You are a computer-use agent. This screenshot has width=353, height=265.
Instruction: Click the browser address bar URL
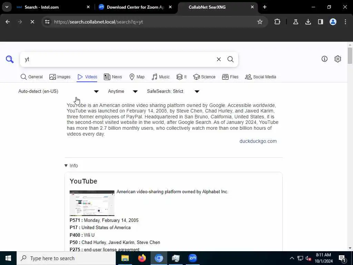98,22
